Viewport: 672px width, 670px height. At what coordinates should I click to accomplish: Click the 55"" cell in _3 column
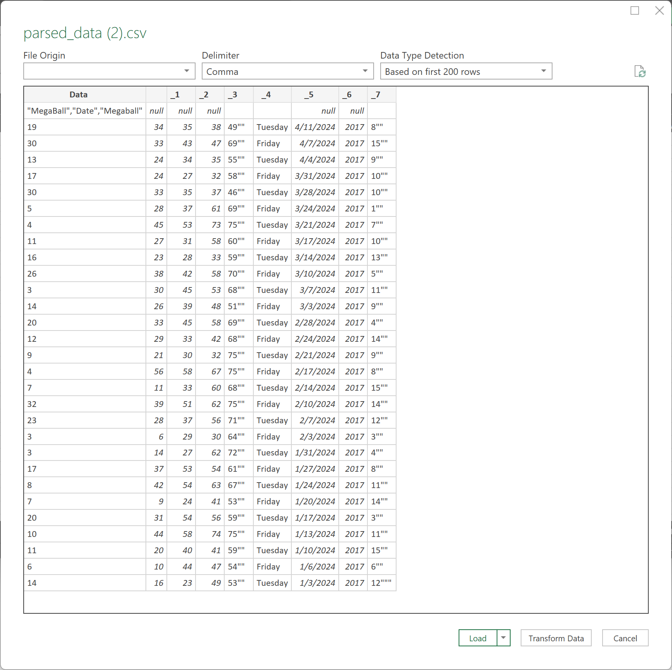tap(239, 160)
